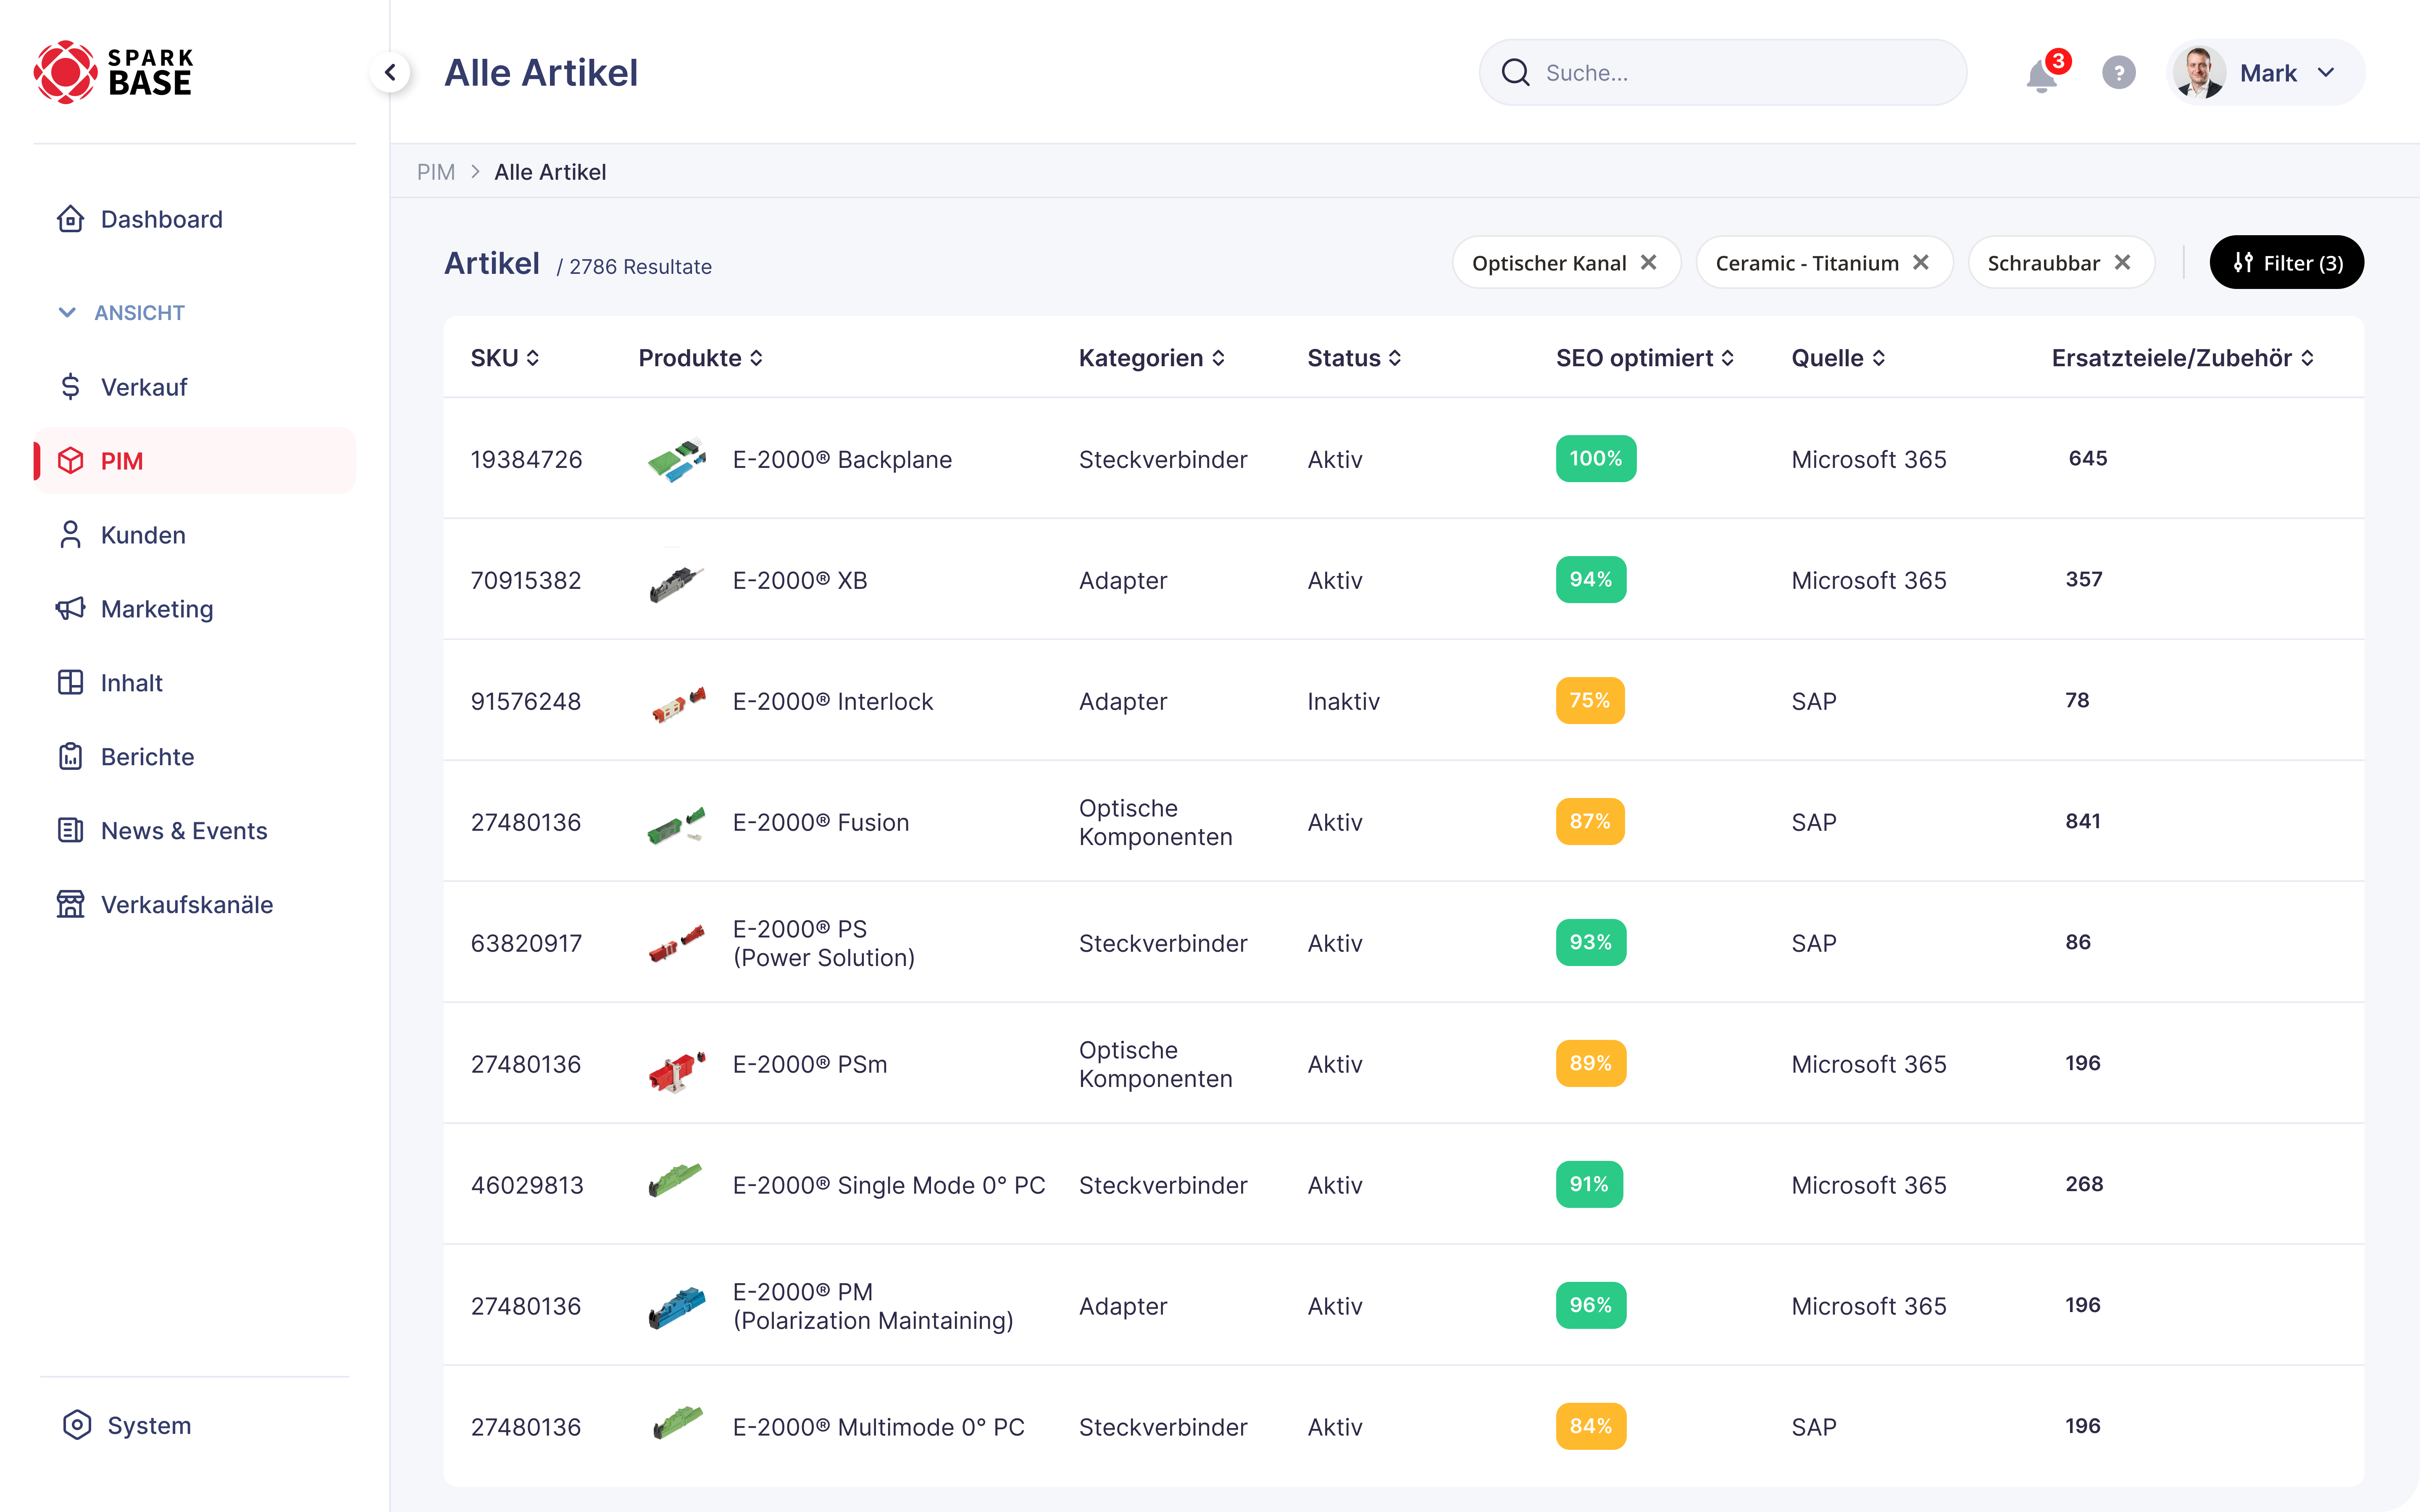Open product name E-2000® XB
This screenshot has height=1512, width=2420.
coord(800,580)
